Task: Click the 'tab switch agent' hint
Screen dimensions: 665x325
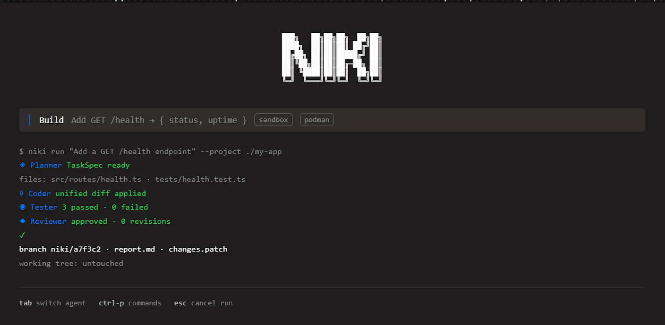Action: (52, 303)
